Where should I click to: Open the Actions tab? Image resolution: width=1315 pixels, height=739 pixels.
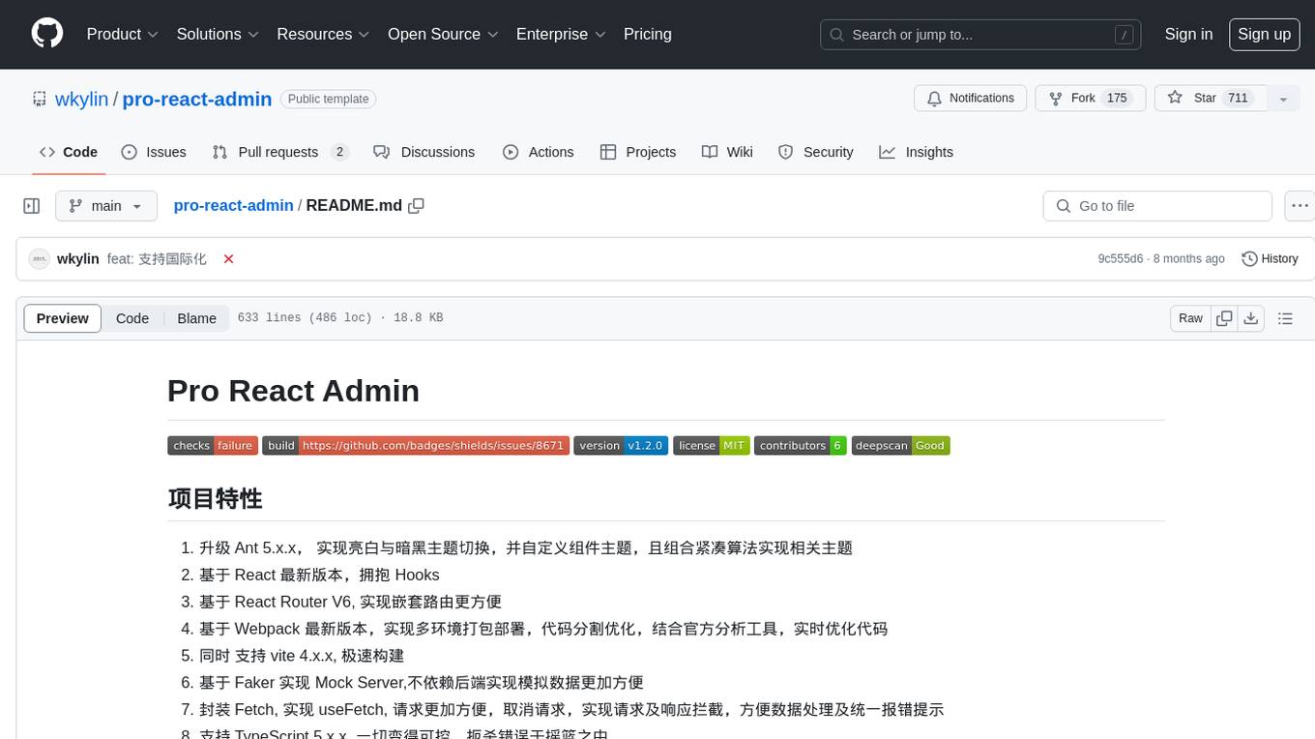pos(539,152)
